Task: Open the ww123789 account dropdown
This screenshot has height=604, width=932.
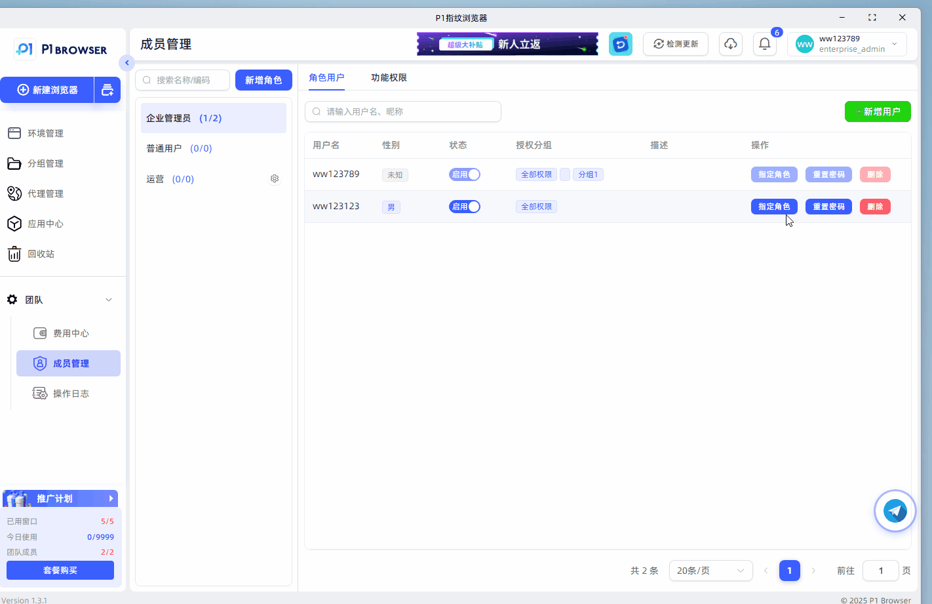Action: 847,44
